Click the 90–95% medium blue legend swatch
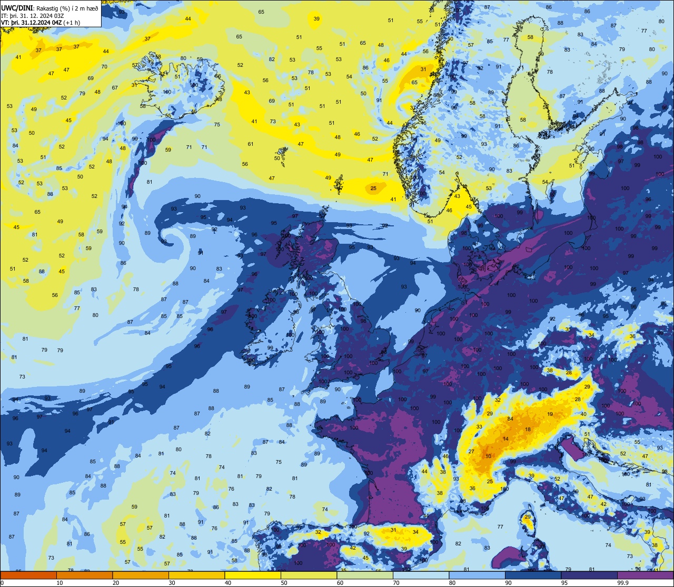Screen dimensions: 674x587 (533, 575)
